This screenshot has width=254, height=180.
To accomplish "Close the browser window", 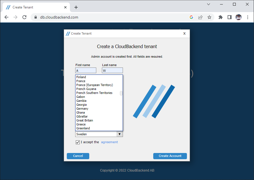I will (x=247, y=4).
